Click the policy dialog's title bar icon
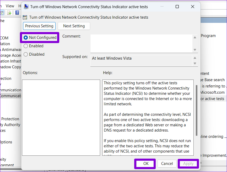The width and height of the screenshot is (227, 172). 26,7
